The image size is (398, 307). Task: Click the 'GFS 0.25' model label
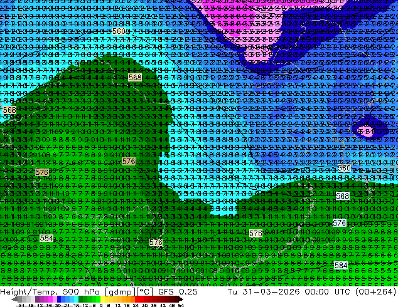[x=178, y=291]
